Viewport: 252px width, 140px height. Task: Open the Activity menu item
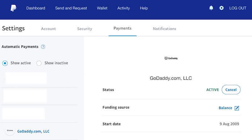[123, 8]
